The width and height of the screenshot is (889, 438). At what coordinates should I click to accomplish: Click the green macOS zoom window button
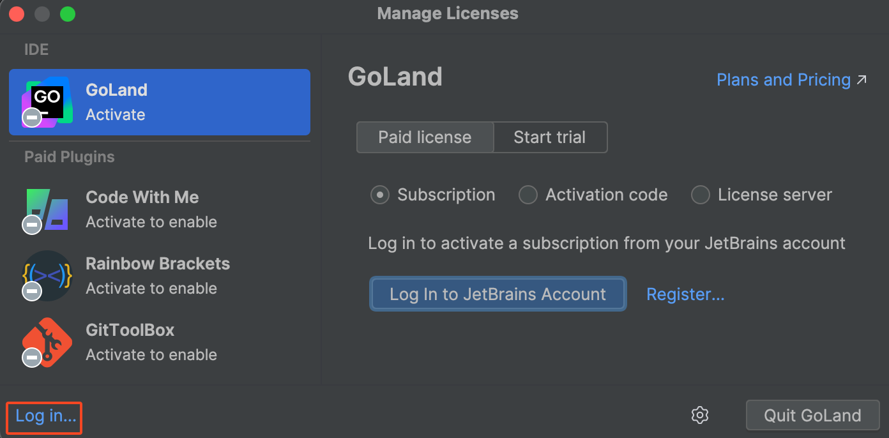click(67, 13)
